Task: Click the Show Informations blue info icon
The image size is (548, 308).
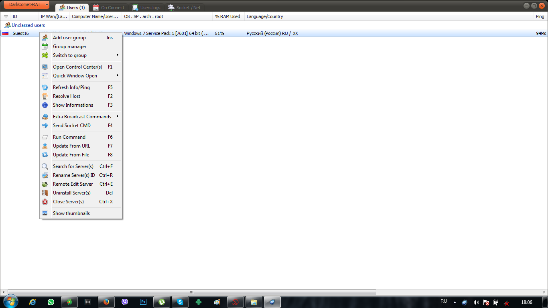Action: (x=45, y=105)
